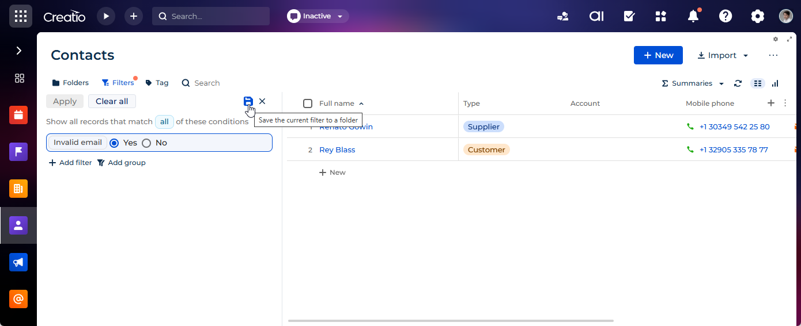
Task: Sort by the Full name column header
Action: coord(337,103)
